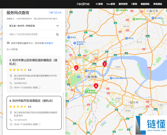Screen dimensions: 167x135
Task: Click the magnifier search icon
Action: tap(57, 34)
